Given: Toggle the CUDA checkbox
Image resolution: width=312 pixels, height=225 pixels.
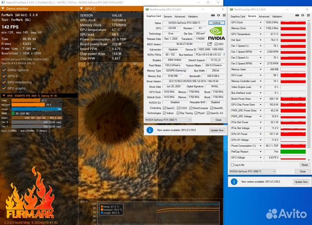Looking at the screenshot, I should (x=178, y=108).
